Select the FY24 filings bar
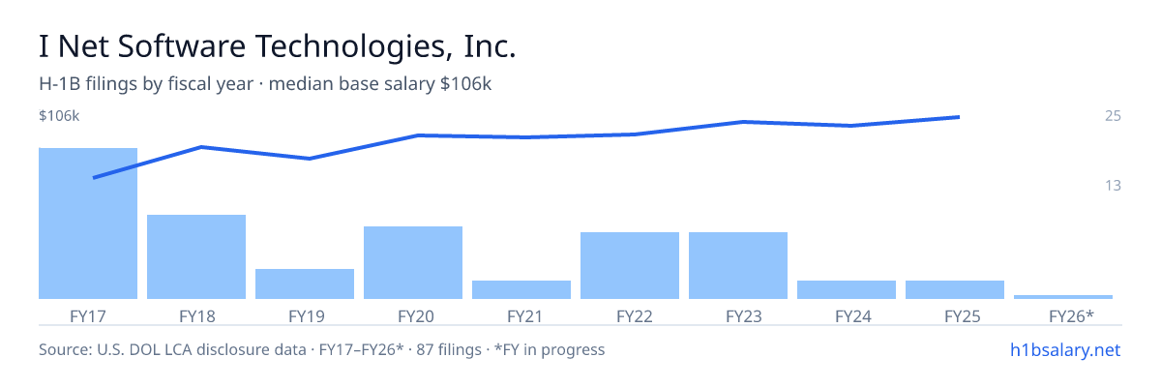This screenshot has width=1161, height=387. pos(847,289)
